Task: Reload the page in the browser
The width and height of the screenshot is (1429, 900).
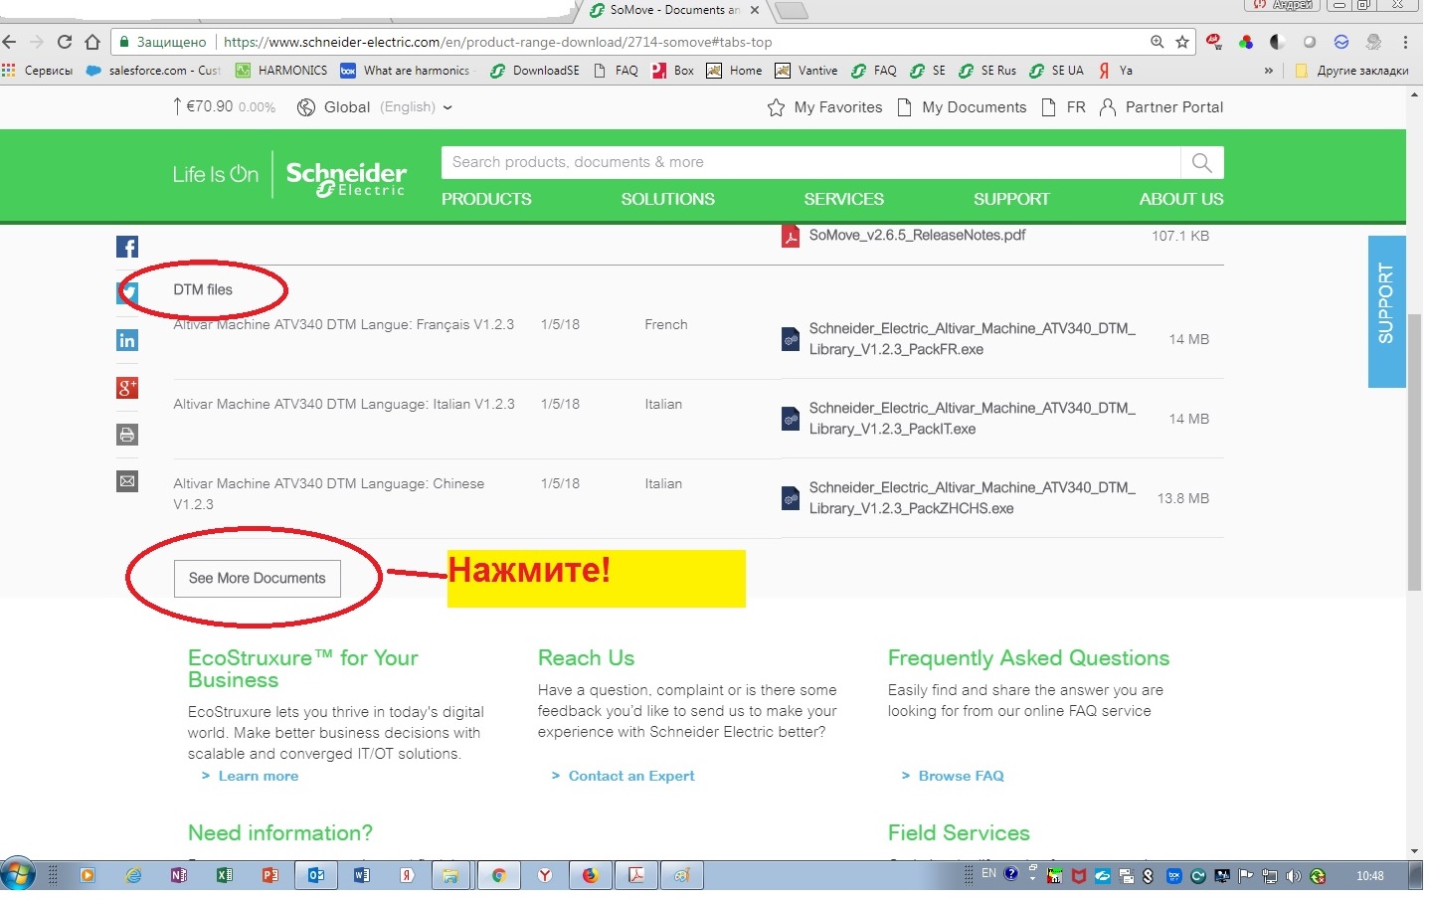Action: [x=65, y=42]
